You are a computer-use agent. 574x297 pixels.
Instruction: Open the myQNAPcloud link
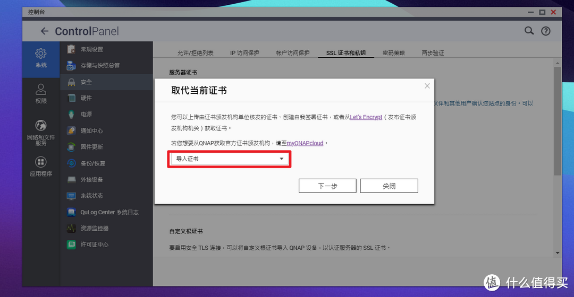point(305,143)
